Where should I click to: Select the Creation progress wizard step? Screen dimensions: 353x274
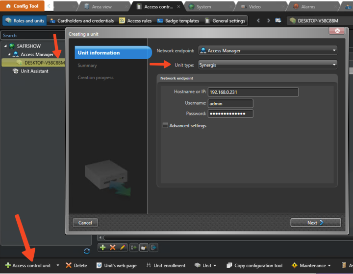[96, 77]
